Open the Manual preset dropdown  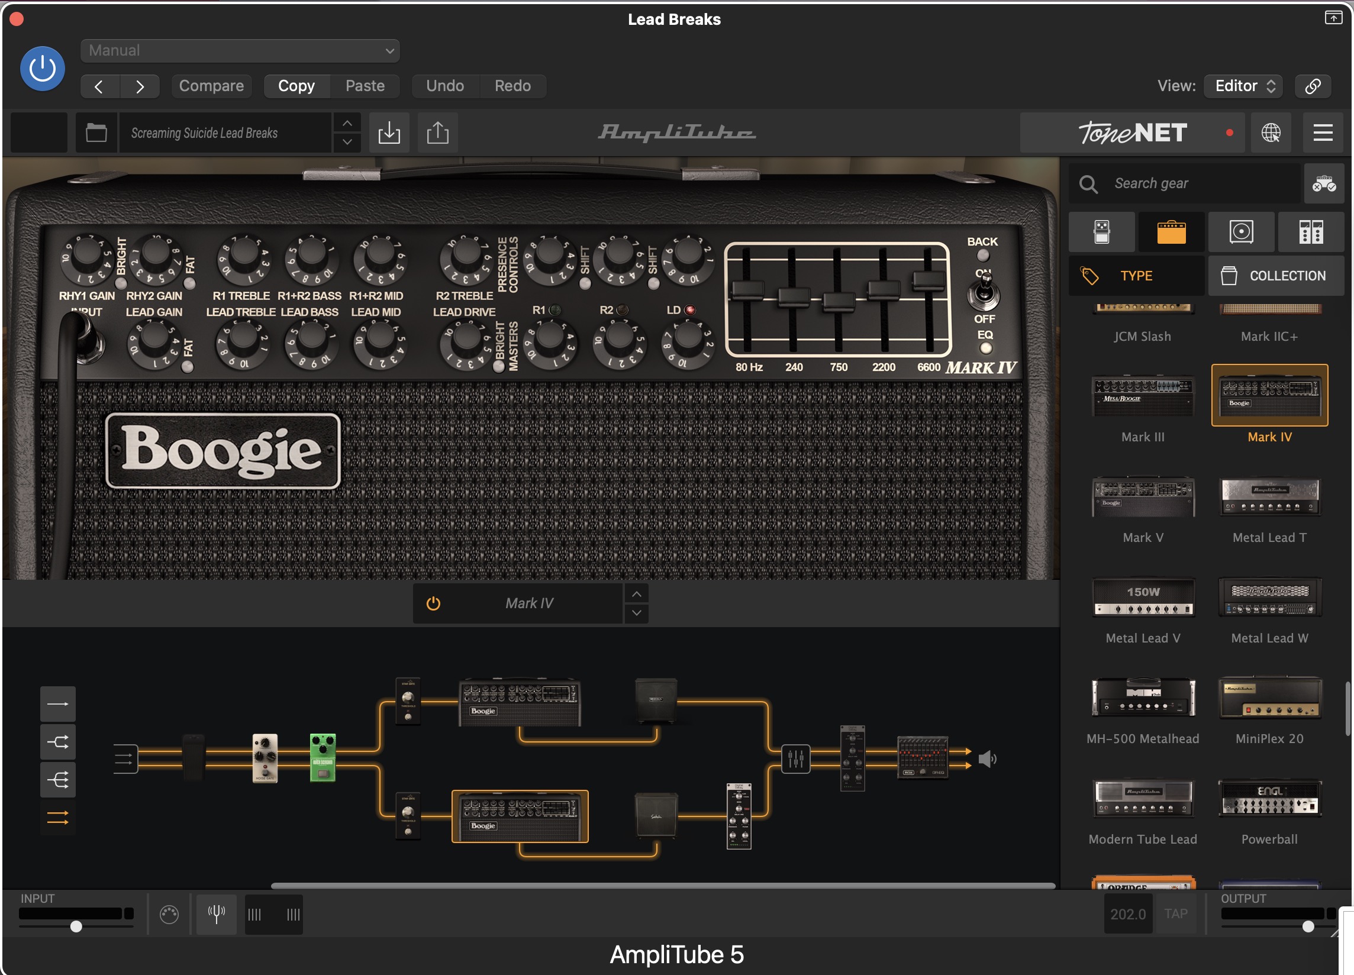(240, 51)
